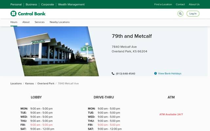Select the Hours tab
Image resolution: width=210 pixels, height=131 pixels.
pos(14,22)
